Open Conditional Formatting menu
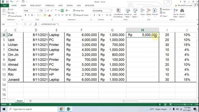199x112 pixels. tap(118, 13)
